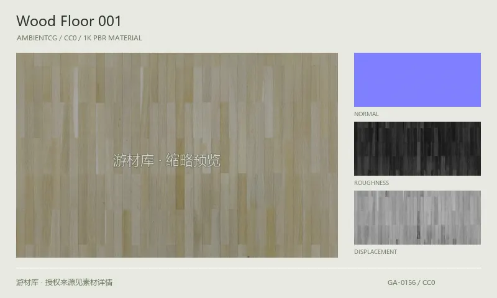Image resolution: width=497 pixels, height=298 pixels.
Task: Click the "ROUGHNESS" label
Action: click(372, 183)
